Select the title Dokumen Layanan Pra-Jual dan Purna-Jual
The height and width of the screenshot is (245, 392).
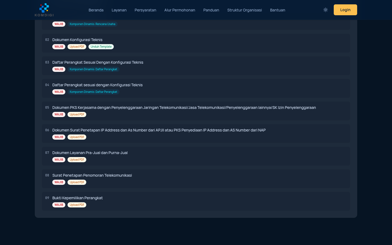pyautogui.click(x=90, y=153)
